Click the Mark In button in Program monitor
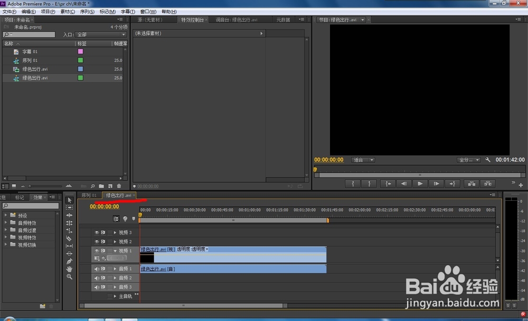The image size is (528, 321). (x=353, y=183)
